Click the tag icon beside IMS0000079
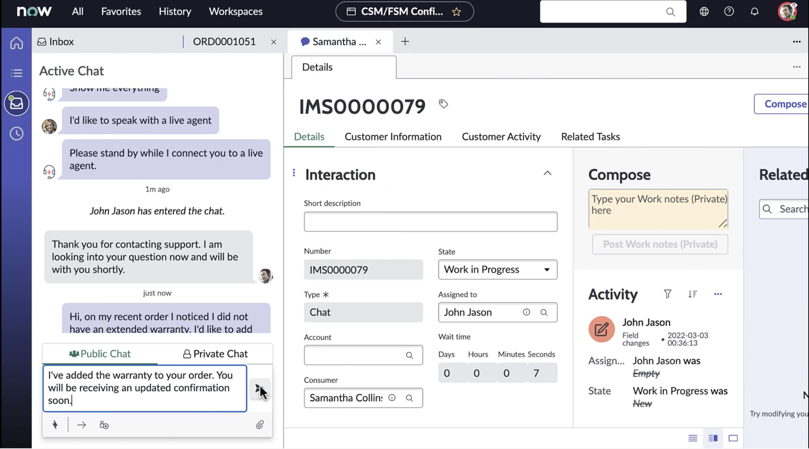The image size is (809, 449). click(x=443, y=104)
